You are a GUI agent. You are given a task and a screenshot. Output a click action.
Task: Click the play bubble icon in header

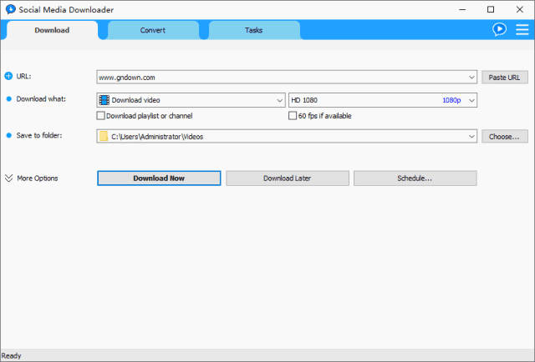(499, 29)
